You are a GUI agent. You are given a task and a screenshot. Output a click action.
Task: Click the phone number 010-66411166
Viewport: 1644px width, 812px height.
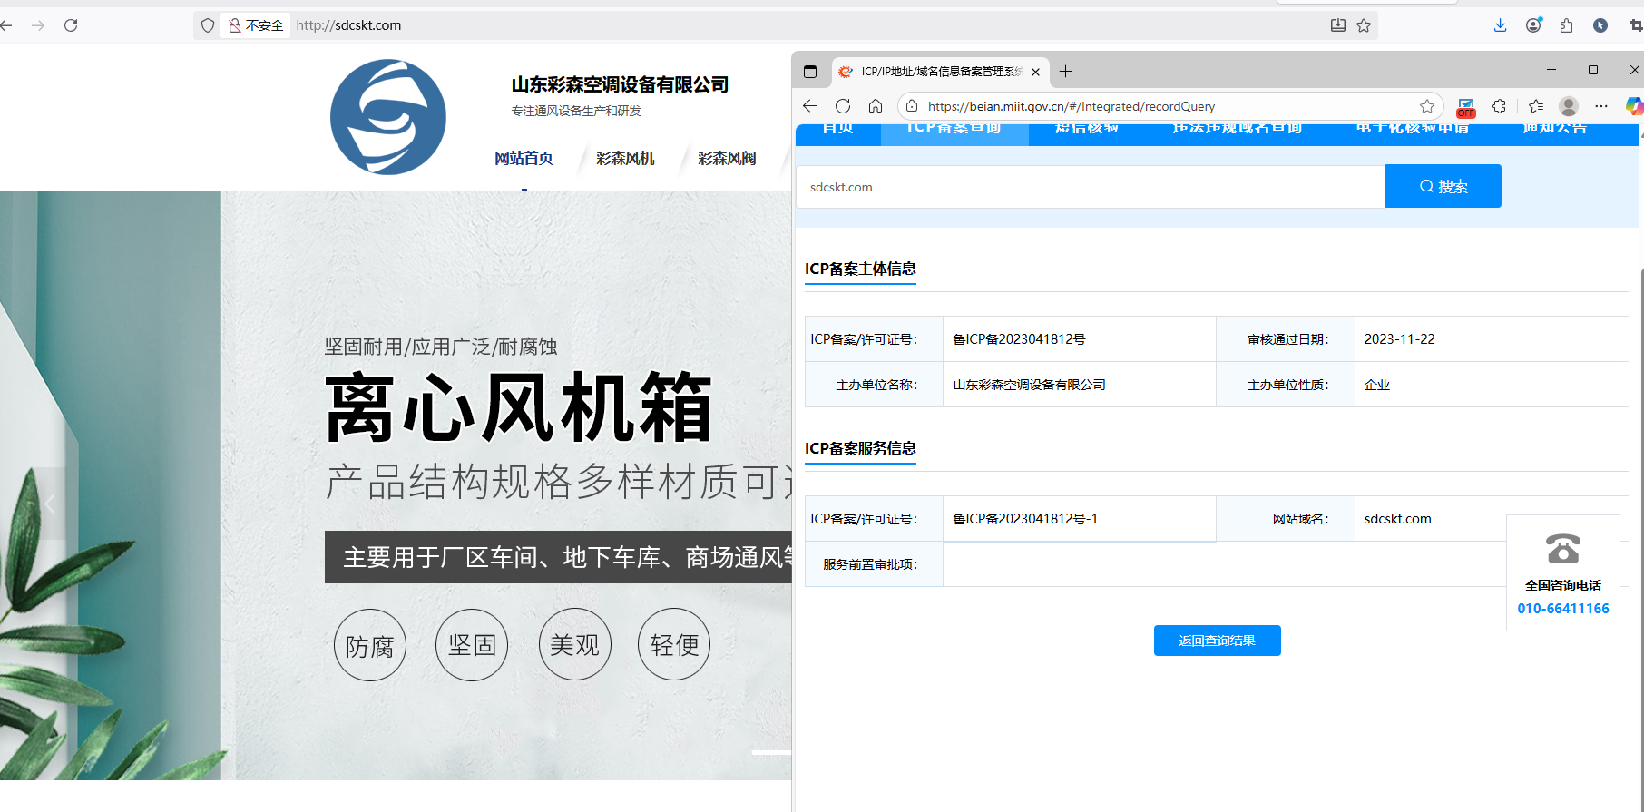click(x=1563, y=609)
